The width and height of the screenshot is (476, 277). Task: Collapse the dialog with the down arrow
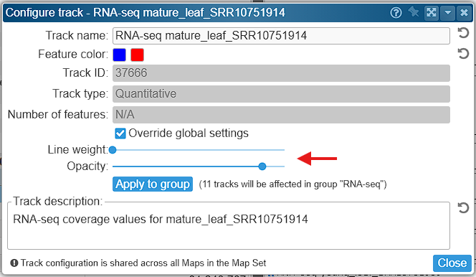(x=448, y=13)
